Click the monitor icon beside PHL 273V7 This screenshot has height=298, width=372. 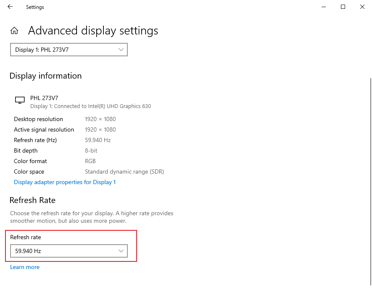(19, 100)
